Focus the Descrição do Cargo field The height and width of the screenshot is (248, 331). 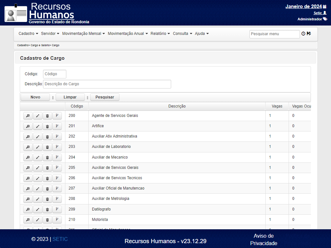107,84
